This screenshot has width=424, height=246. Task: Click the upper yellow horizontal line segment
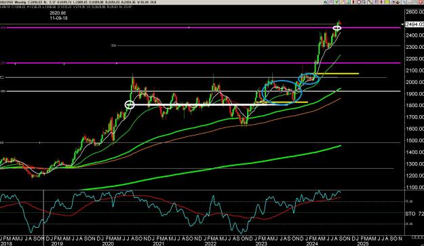(x=337, y=73)
